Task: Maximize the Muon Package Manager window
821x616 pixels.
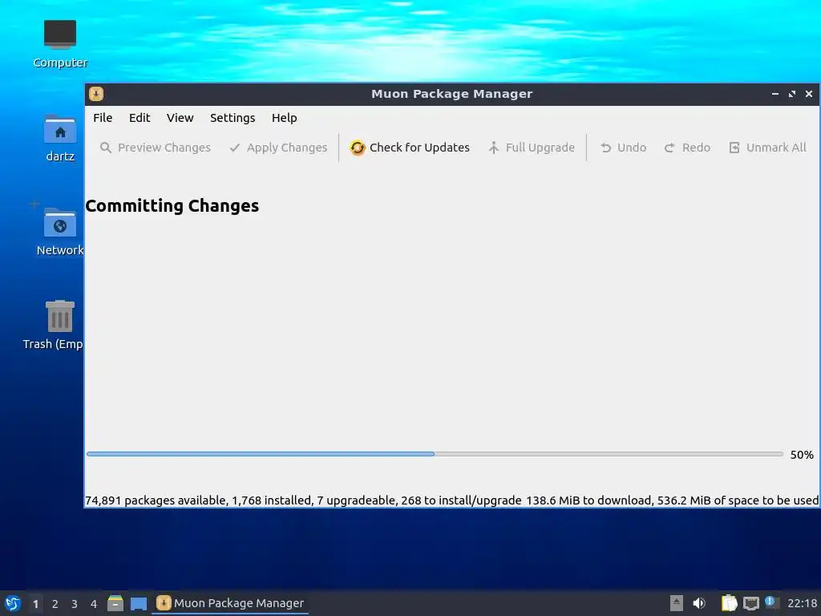Action: coord(791,94)
